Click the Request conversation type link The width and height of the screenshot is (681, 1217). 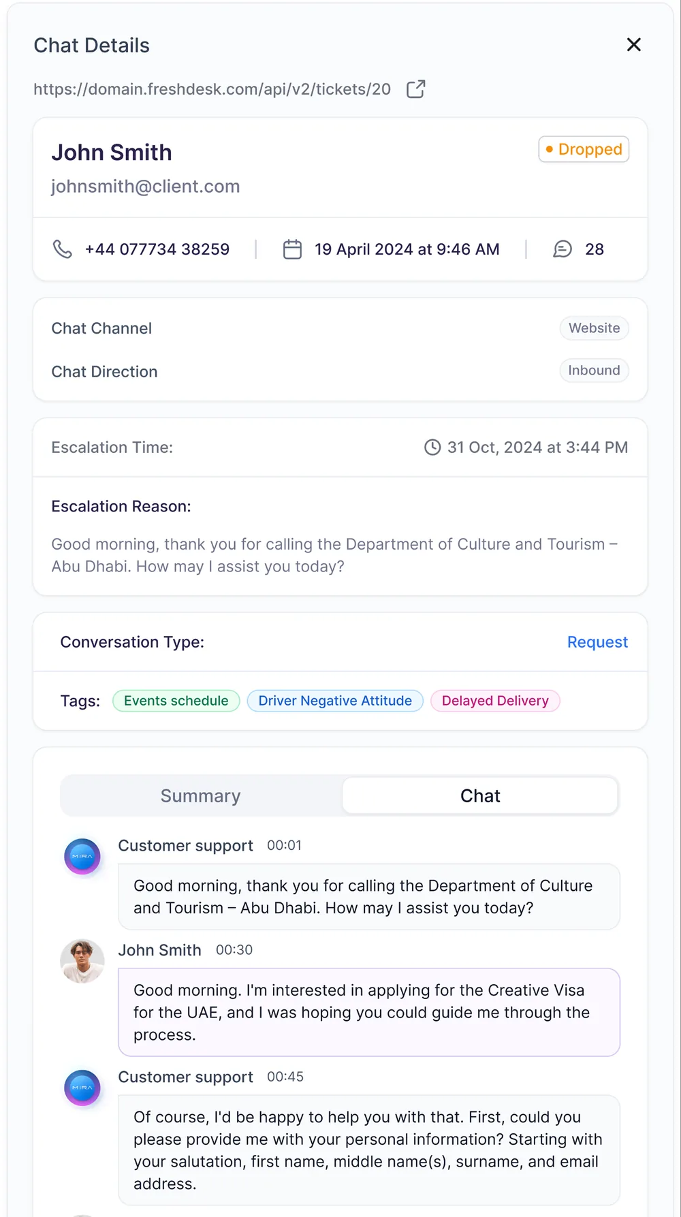[x=597, y=642]
